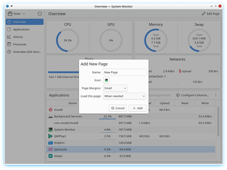Select the Dolphin folder icon row
The height and width of the screenshot is (170, 227).
[51, 143]
